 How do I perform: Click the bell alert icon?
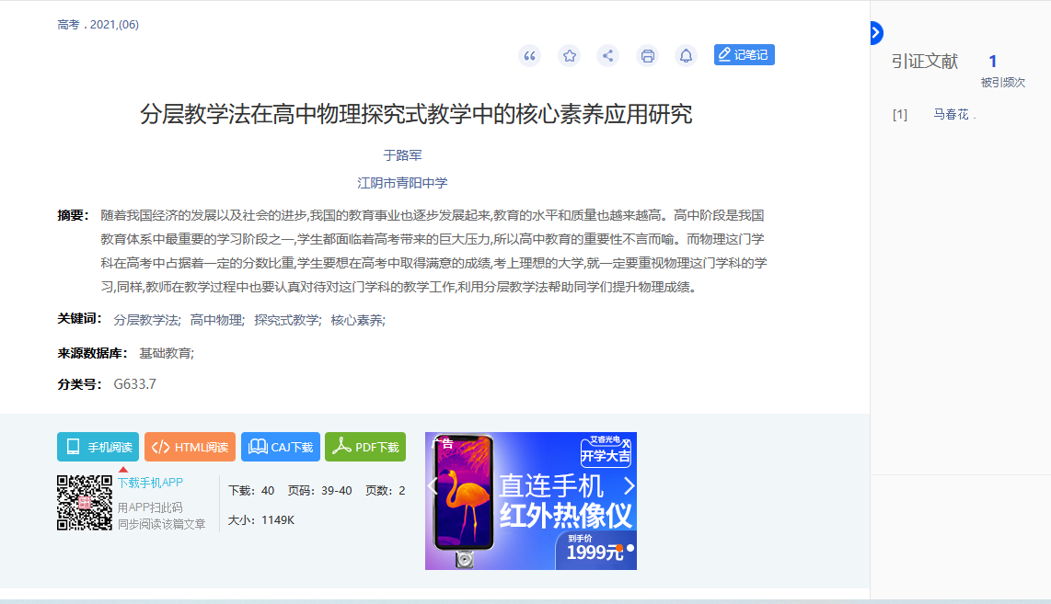click(x=686, y=56)
